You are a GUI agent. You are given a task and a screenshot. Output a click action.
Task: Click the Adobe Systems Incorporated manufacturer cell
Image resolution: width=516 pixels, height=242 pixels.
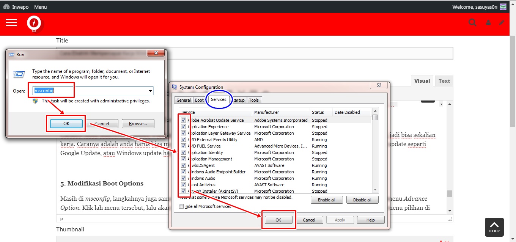coord(281,120)
